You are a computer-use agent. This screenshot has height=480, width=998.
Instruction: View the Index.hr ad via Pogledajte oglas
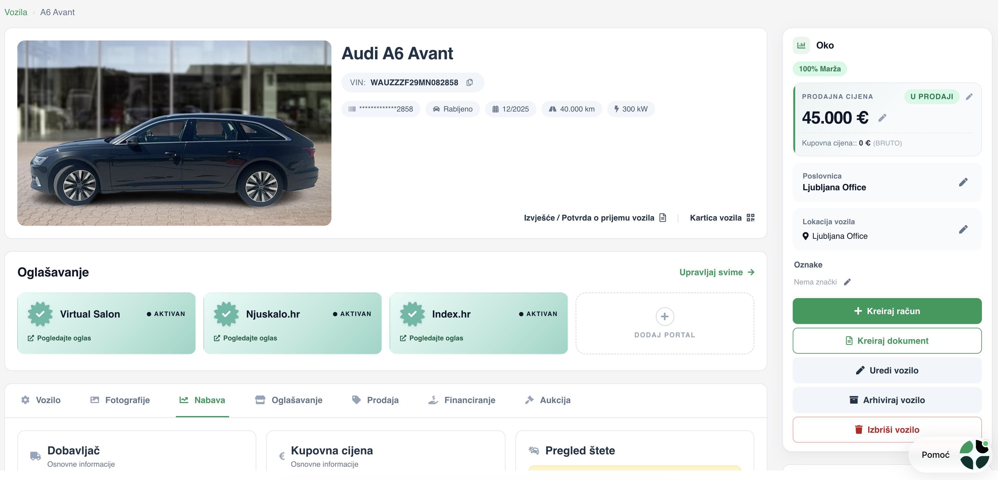point(432,338)
